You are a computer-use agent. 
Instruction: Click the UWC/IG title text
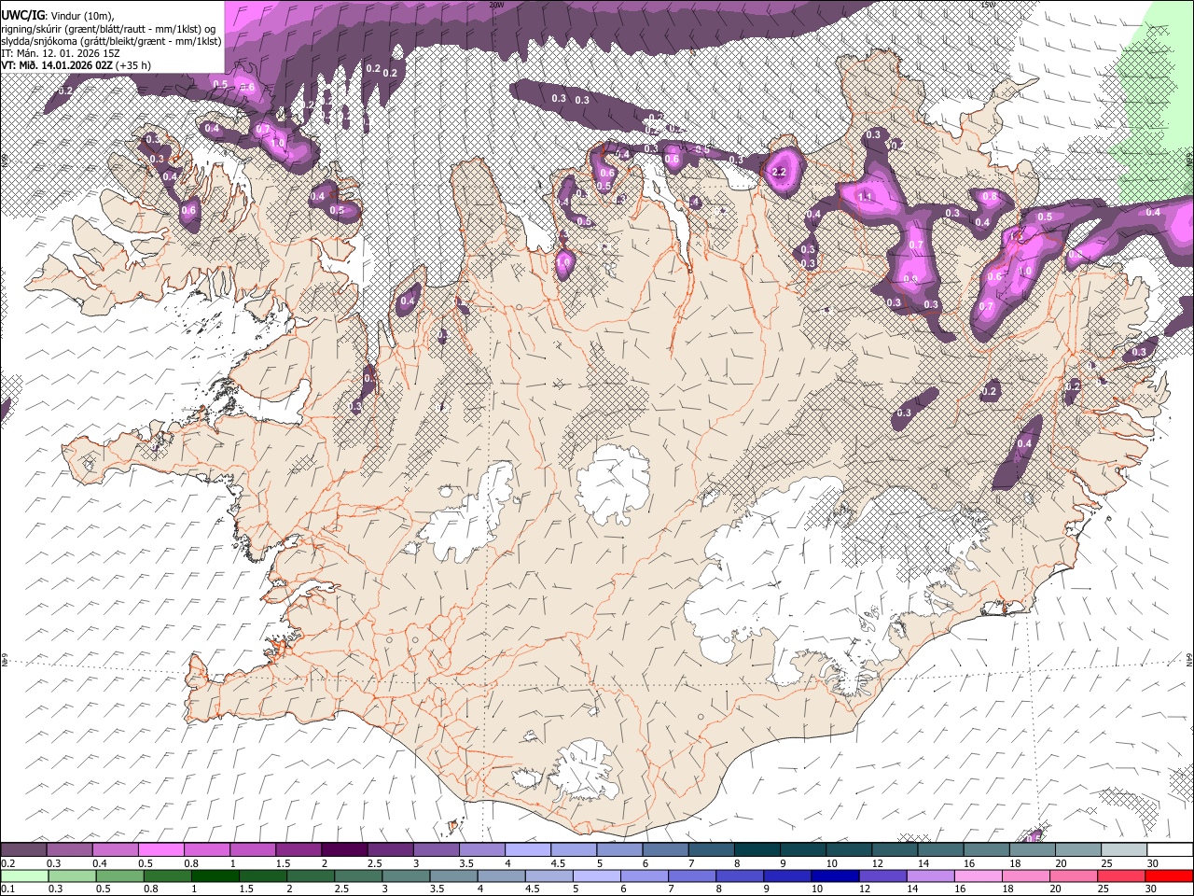tap(22, 15)
